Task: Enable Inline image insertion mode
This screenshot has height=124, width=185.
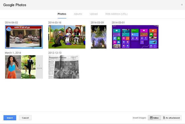Action: pos(154,118)
